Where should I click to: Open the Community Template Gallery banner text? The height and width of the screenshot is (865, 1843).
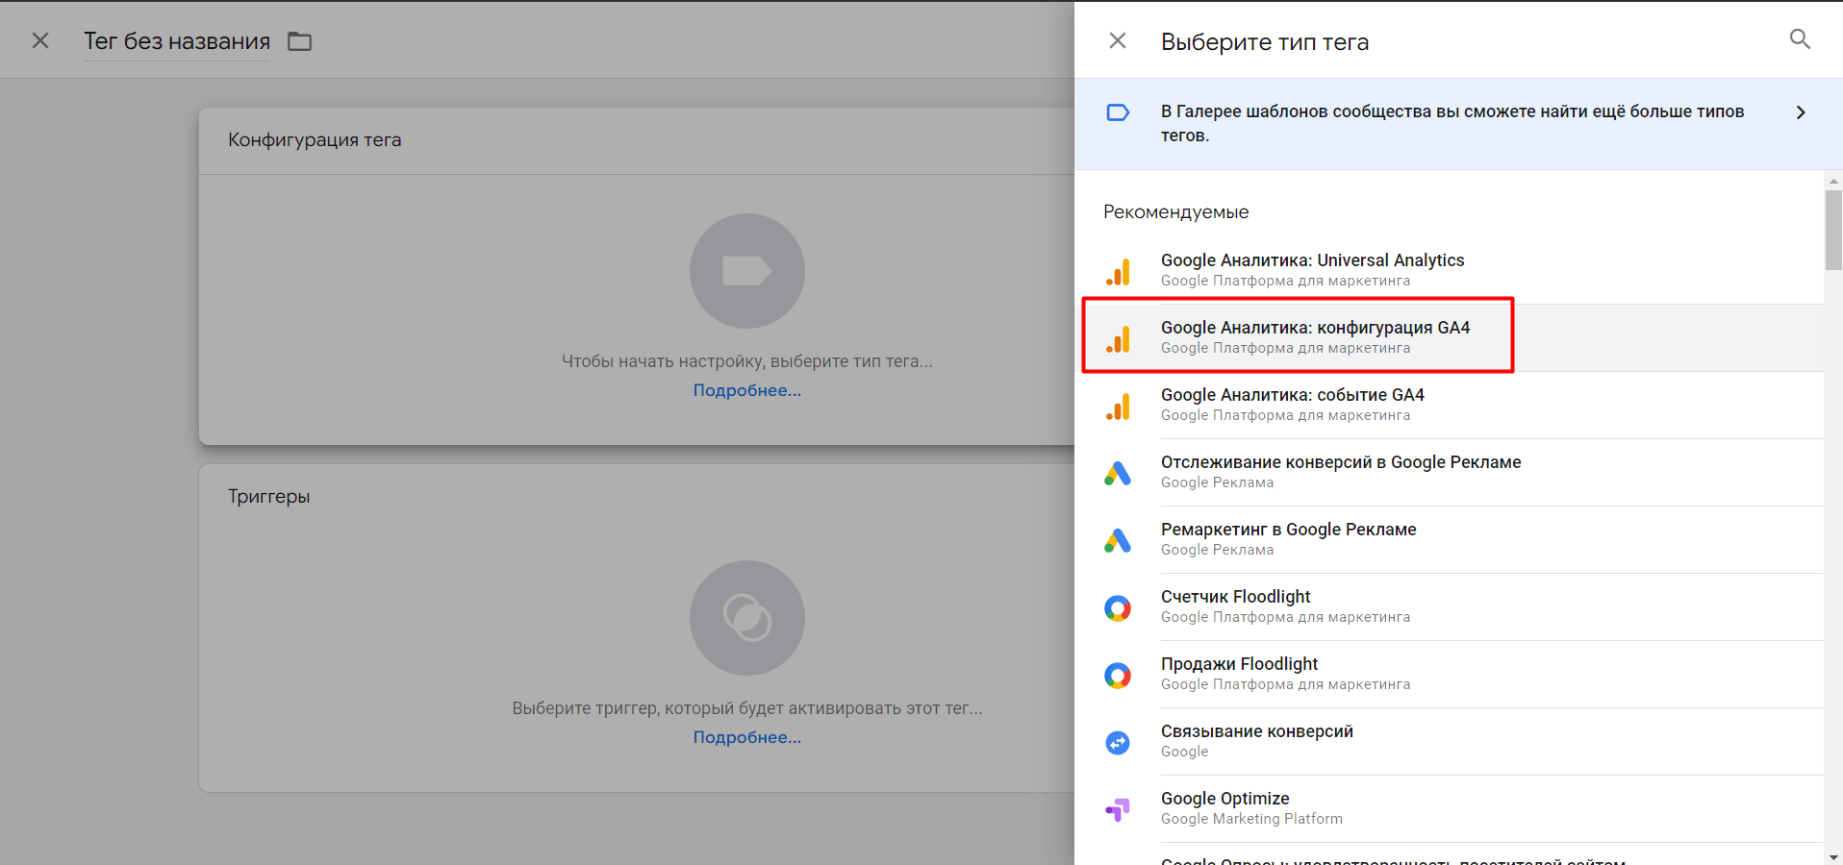click(1452, 123)
